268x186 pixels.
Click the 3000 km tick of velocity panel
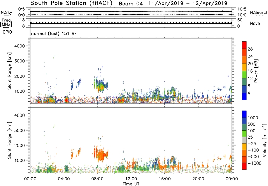pyautogui.click(x=20, y=130)
